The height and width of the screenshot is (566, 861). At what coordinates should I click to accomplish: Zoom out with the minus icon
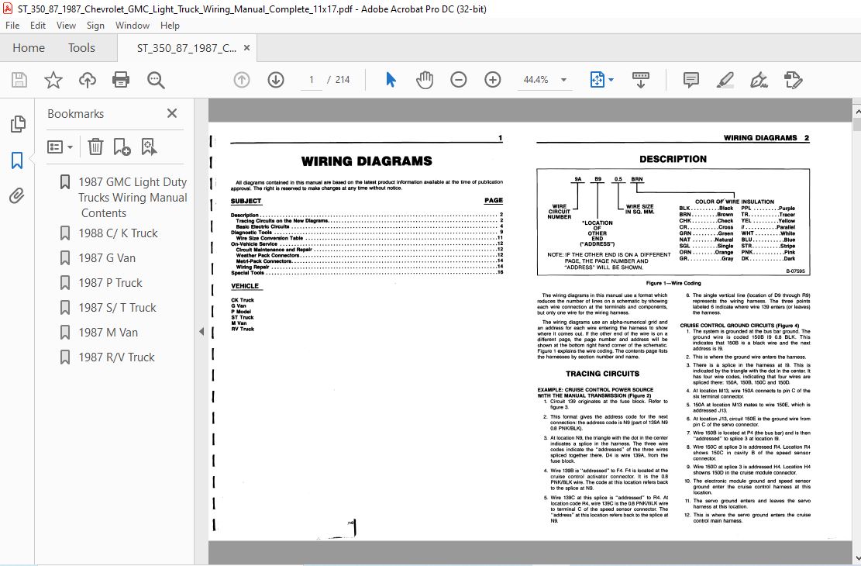459,80
